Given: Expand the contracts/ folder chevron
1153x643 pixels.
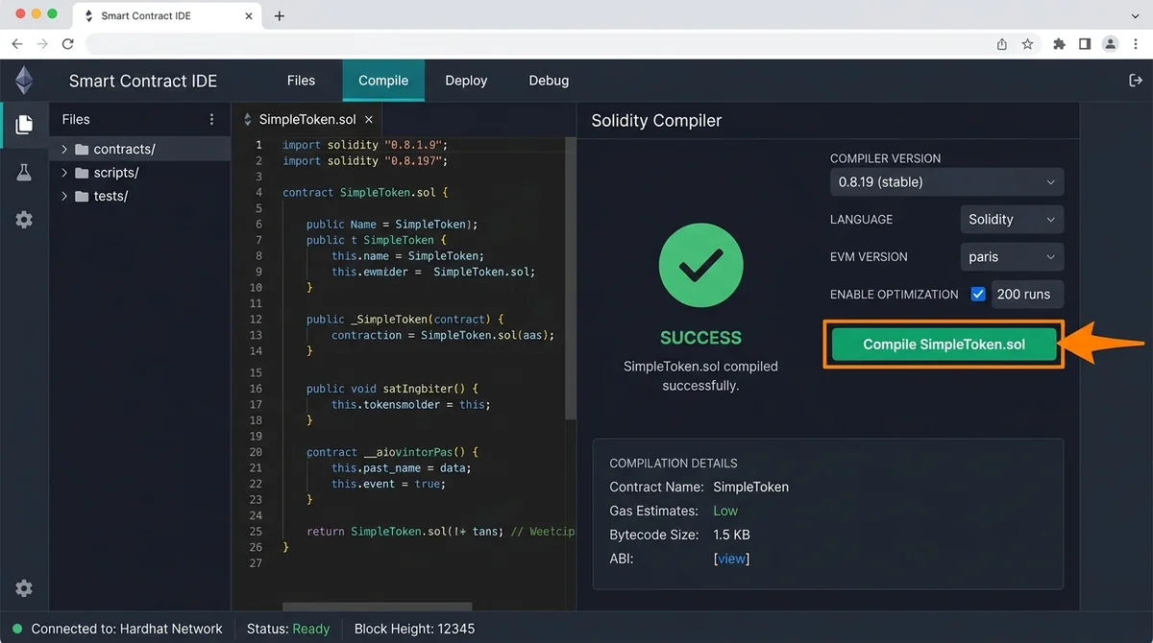Looking at the screenshot, I should coord(64,150).
